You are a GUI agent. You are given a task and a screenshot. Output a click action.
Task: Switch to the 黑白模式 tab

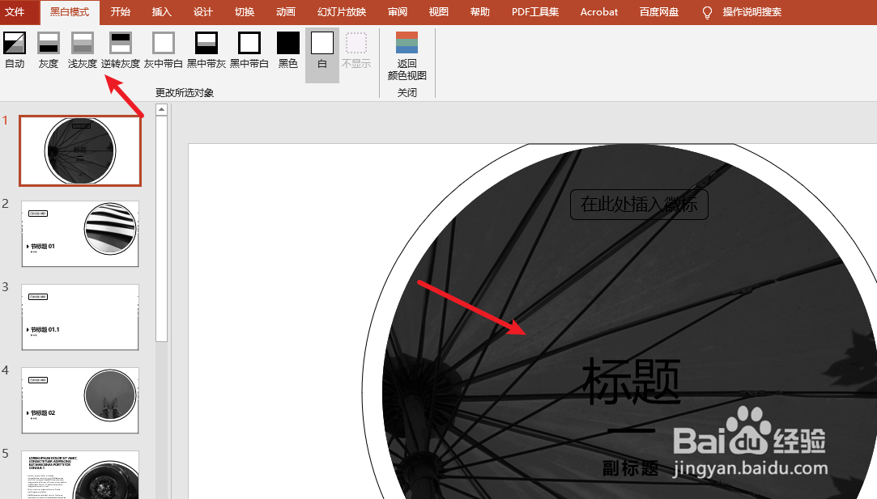pos(70,12)
